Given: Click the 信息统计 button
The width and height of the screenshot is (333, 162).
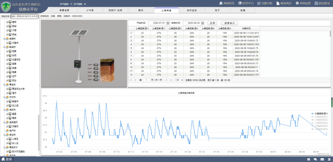Looking at the screenshot, I should (229, 23).
